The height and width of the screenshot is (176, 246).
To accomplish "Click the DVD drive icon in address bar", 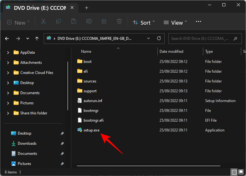I will pyautogui.click(x=49, y=38).
